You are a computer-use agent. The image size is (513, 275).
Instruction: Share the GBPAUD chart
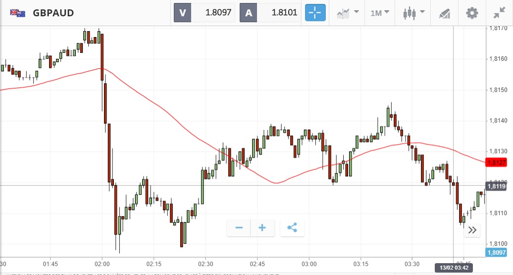click(x=292, y=228)
